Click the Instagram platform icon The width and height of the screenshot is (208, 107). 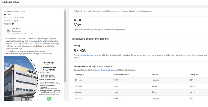15,21
